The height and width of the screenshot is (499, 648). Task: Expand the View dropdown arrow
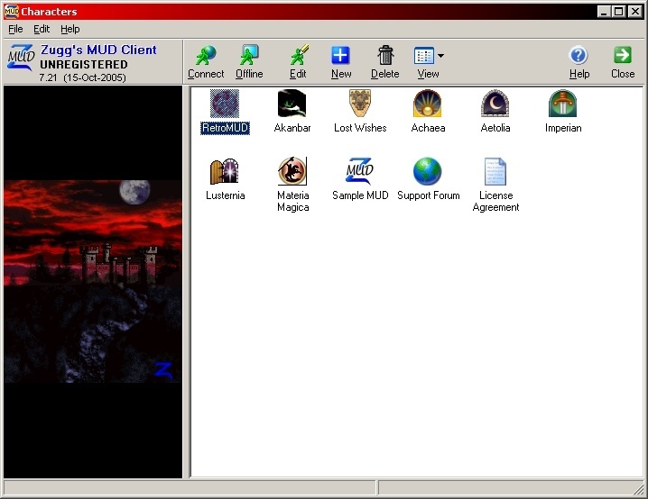point(440,55)
